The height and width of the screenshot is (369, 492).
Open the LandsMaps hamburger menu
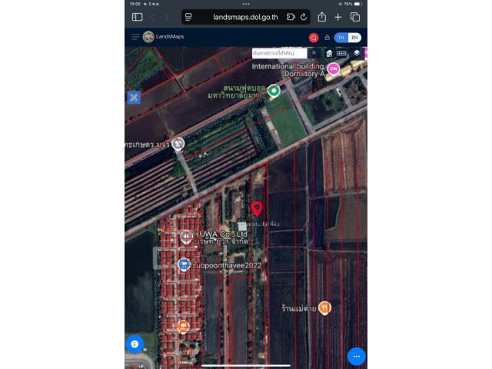coord(135,37)
